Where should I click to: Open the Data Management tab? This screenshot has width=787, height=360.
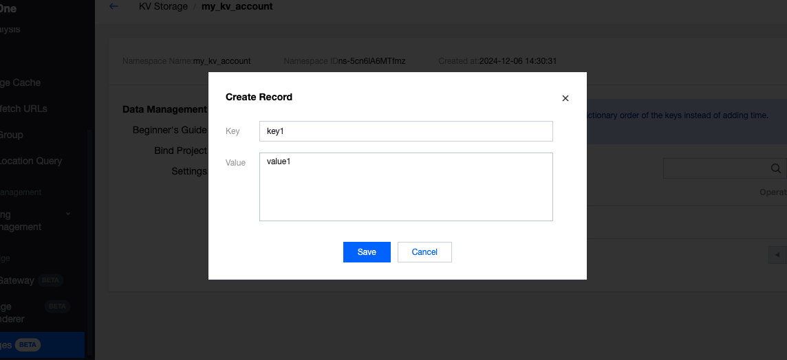click(164, 109)
